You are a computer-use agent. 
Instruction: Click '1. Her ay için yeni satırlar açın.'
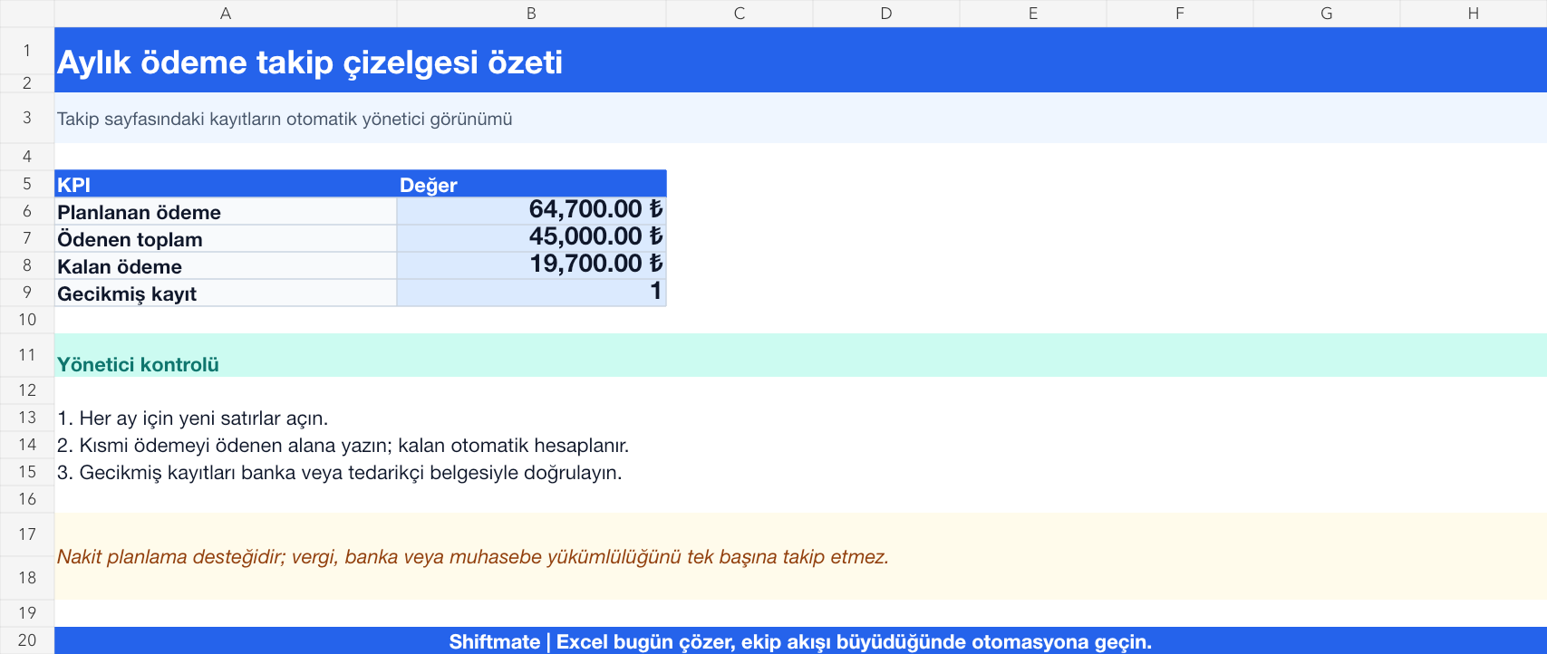pyautogui.click(x=192, y=418)
